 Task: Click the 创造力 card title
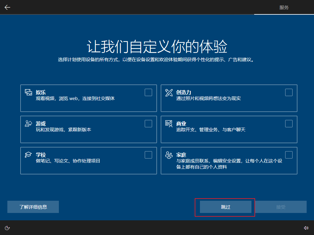183,92
